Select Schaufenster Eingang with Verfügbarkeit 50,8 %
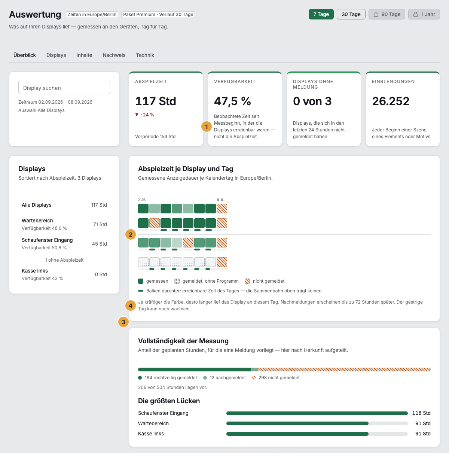The width and height of the screenshot is (449, 453). (64, 244)
